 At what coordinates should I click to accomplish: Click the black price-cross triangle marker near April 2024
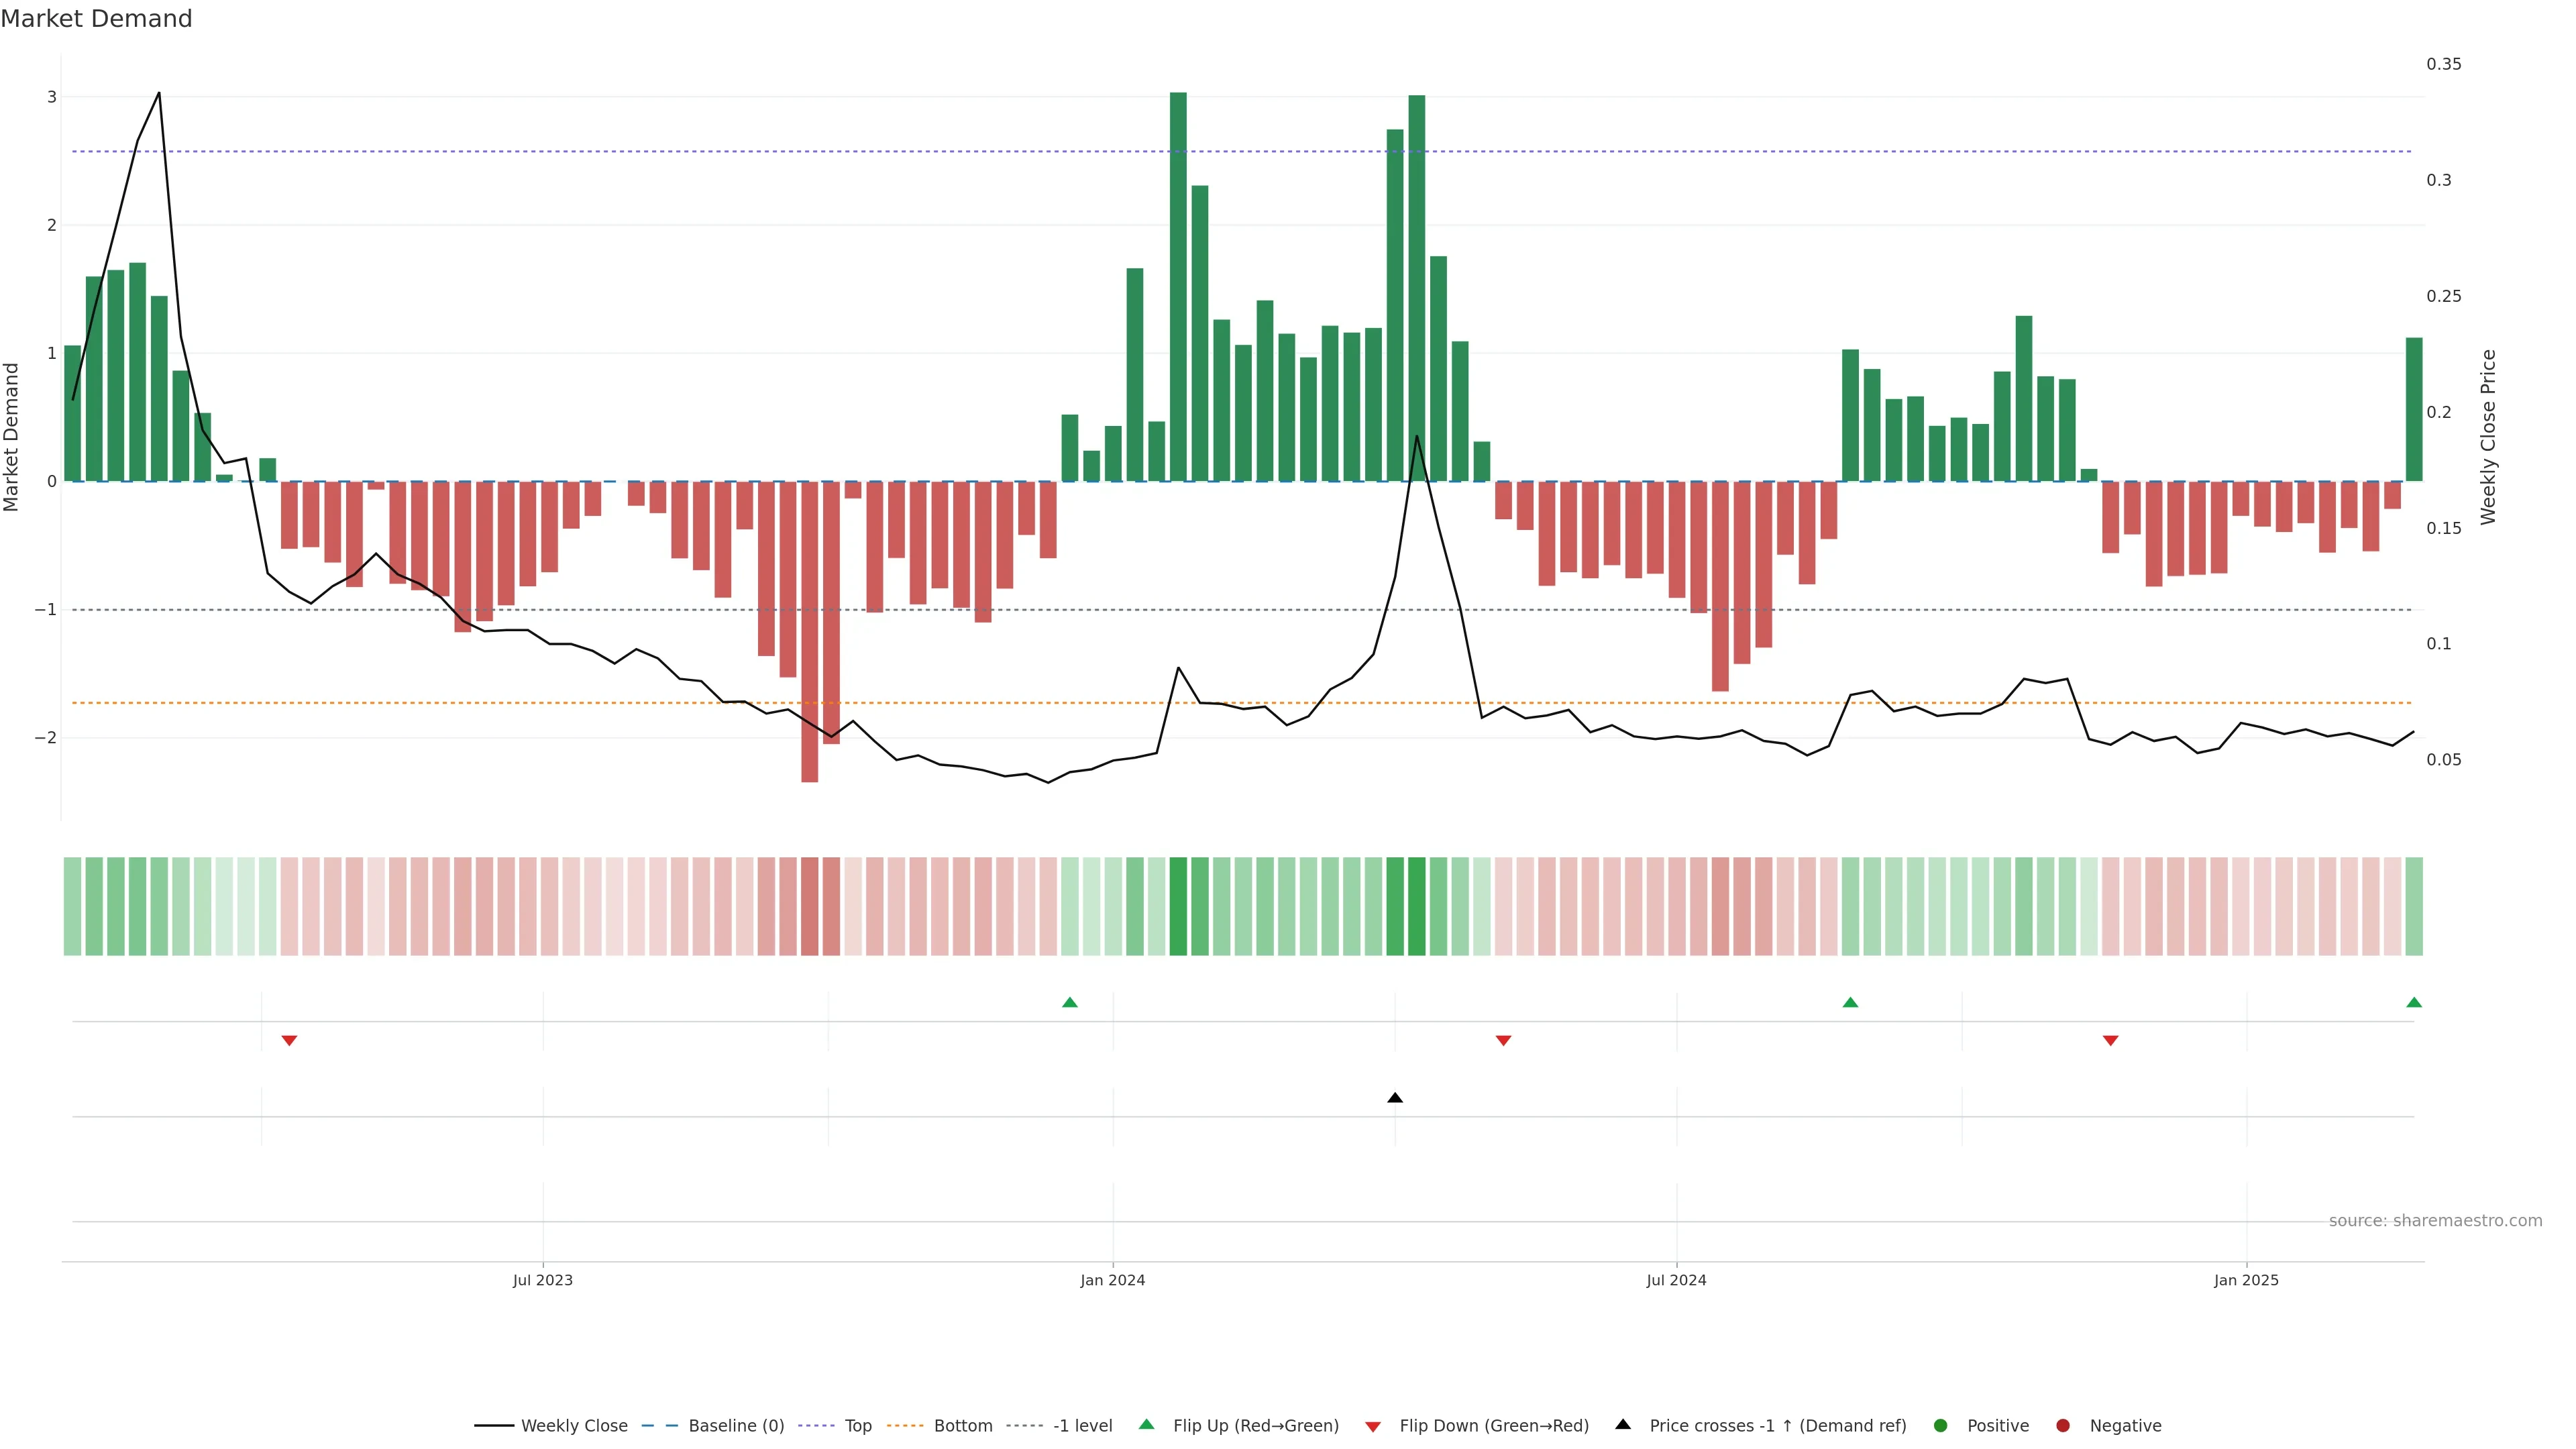1395,1098
